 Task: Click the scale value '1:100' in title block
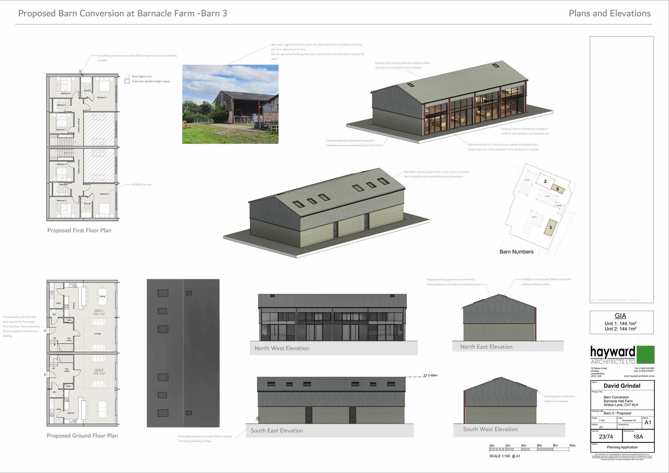click(602, 421)
